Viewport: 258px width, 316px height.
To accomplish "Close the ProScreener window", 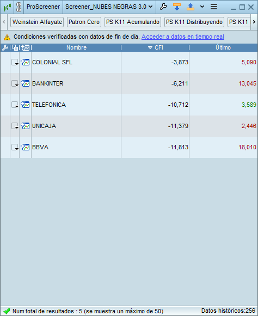I will pos(251,7).
